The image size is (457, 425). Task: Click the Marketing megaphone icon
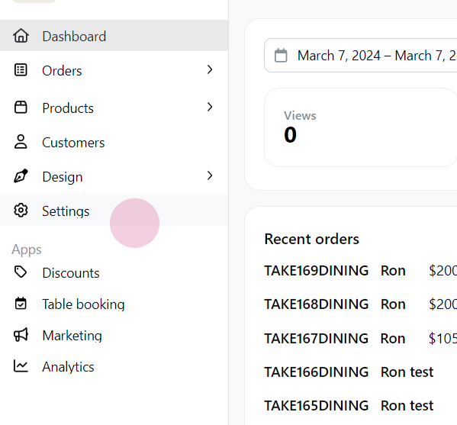coord(21,335)
